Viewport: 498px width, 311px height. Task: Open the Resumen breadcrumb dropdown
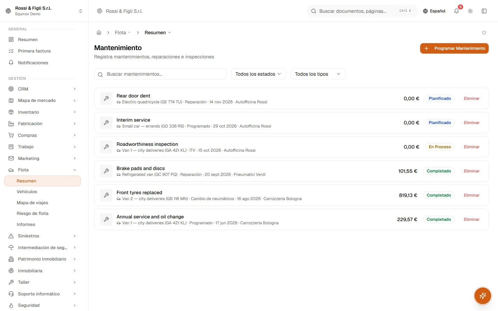[158, 32]
